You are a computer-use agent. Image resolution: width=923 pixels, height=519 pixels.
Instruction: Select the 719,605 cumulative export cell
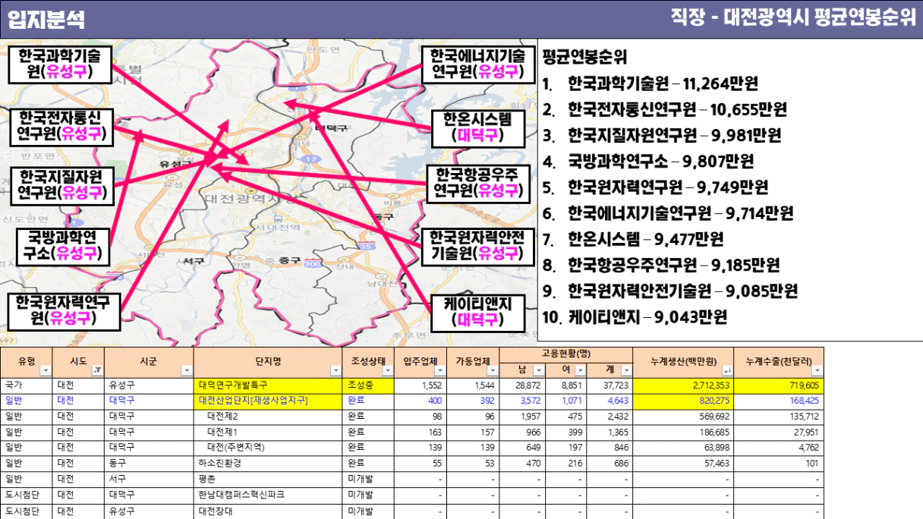click(780, 385)
